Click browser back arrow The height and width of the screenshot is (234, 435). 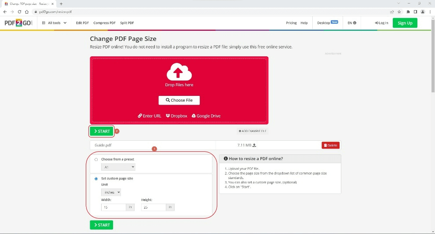(5, 12)
